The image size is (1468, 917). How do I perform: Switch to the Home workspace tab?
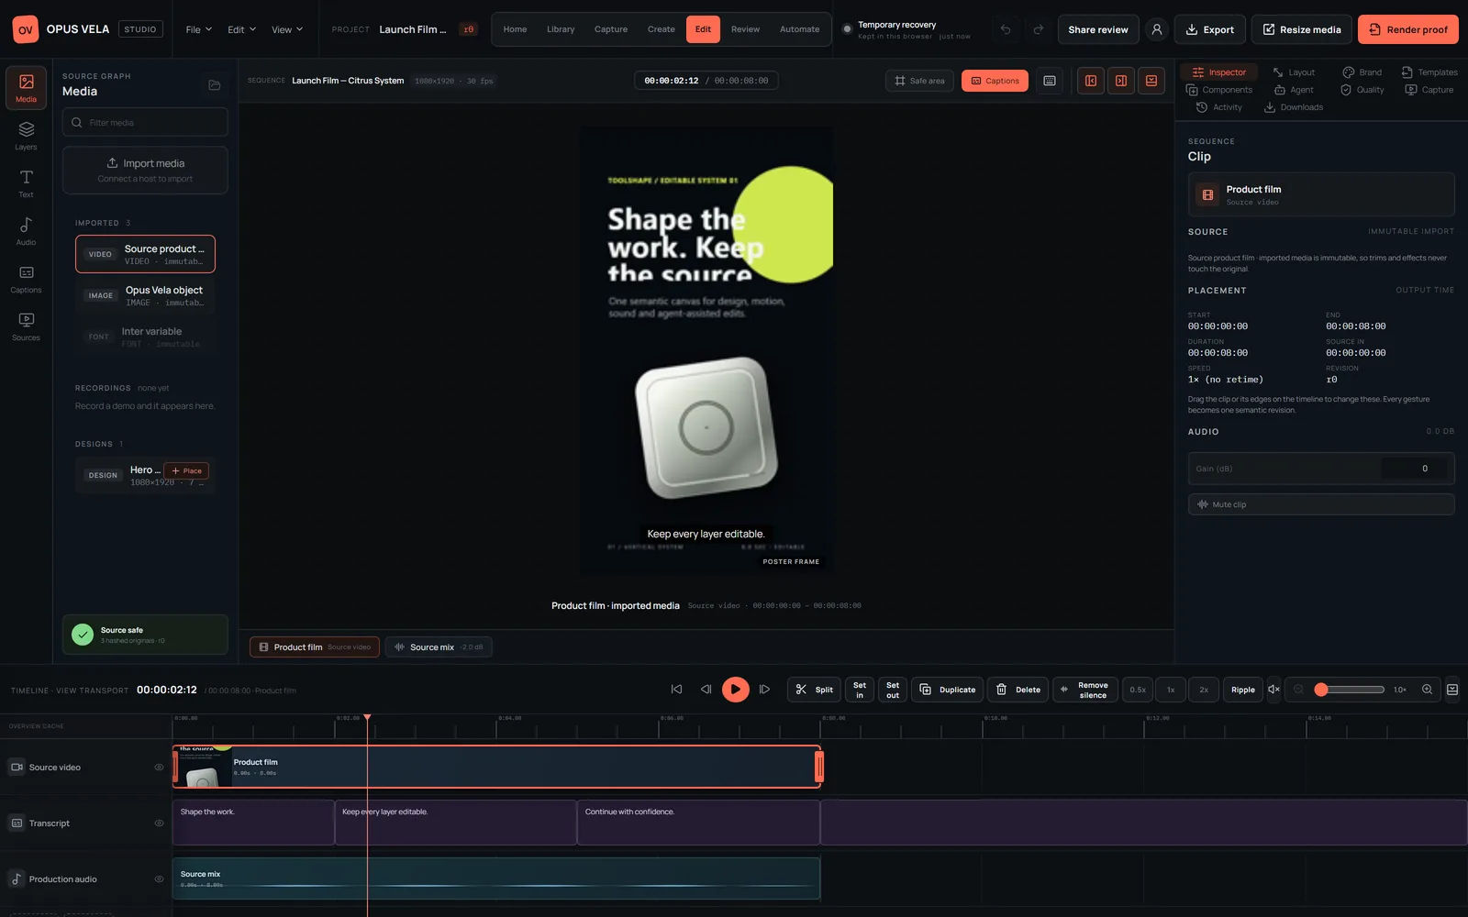515,29
